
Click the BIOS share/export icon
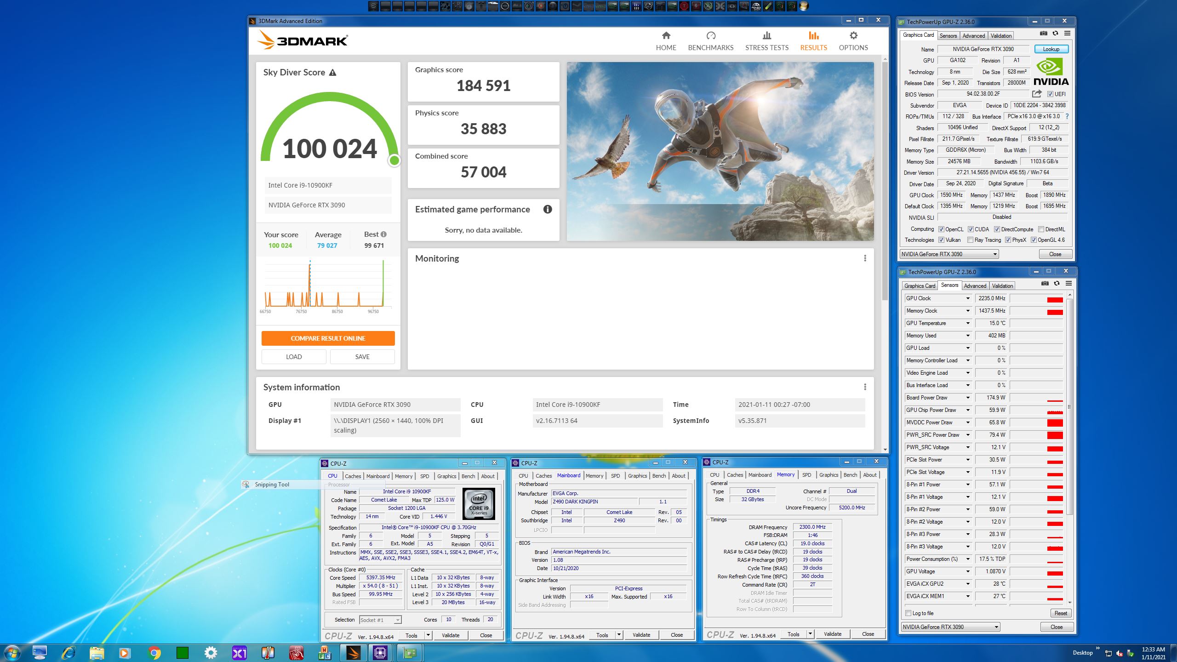tap(1036, 94)
